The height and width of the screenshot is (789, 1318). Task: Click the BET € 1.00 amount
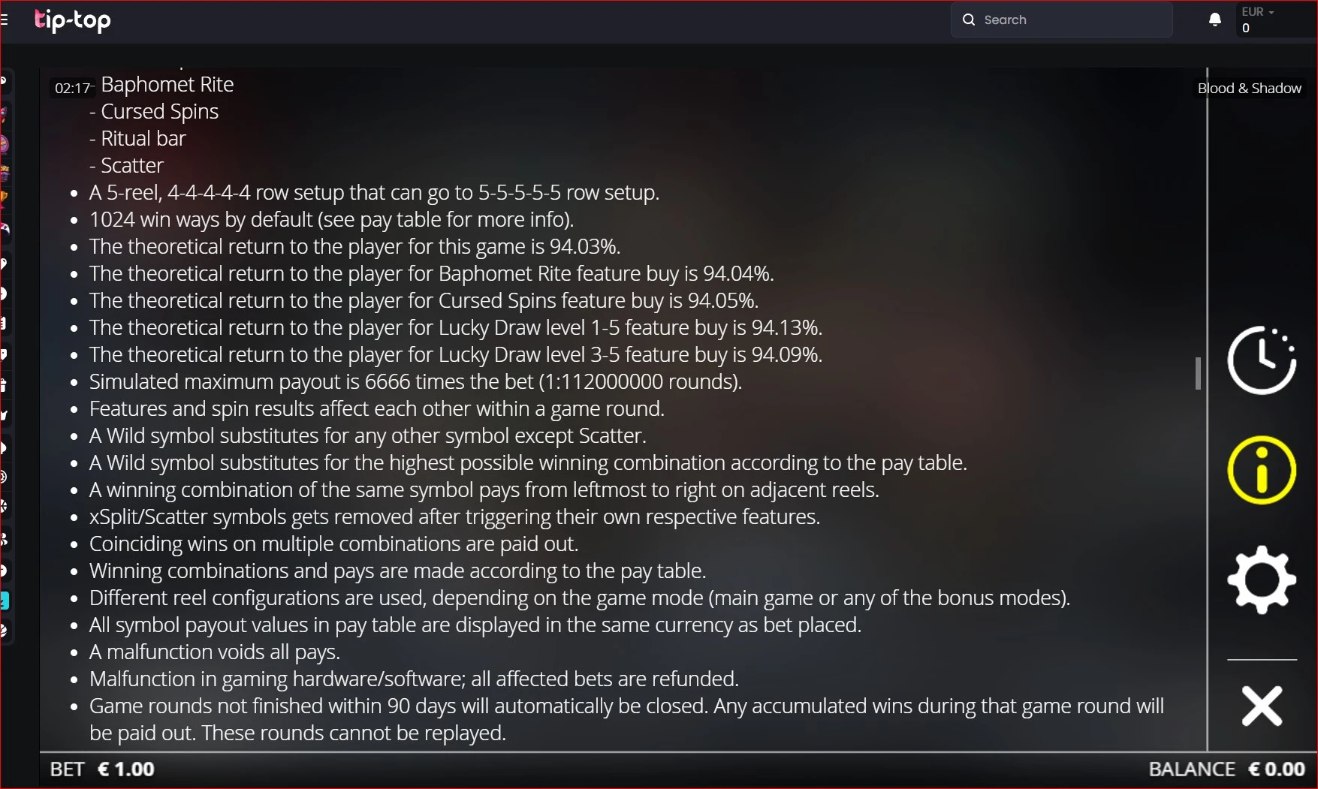click(102, 769)
